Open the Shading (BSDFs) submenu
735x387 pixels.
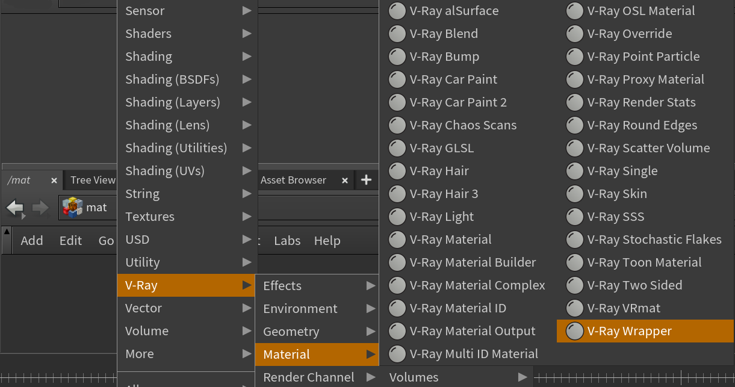(x=187, y=79)
